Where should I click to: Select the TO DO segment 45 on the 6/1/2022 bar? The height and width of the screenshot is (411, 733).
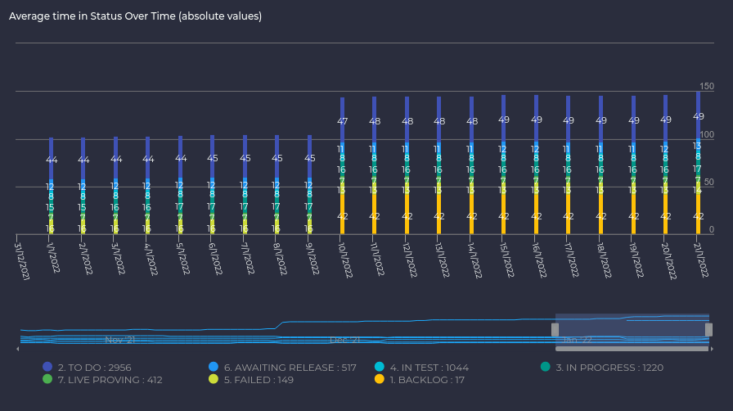212,157
